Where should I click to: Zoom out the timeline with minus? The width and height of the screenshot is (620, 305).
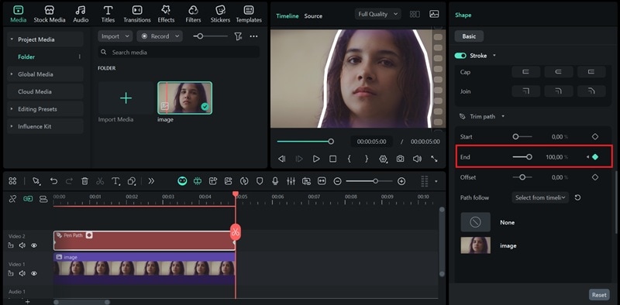click(x=337, y=181)
